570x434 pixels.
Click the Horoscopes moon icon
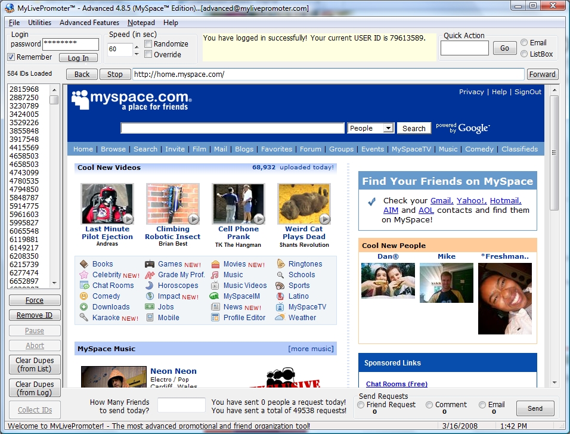[150, 286]
